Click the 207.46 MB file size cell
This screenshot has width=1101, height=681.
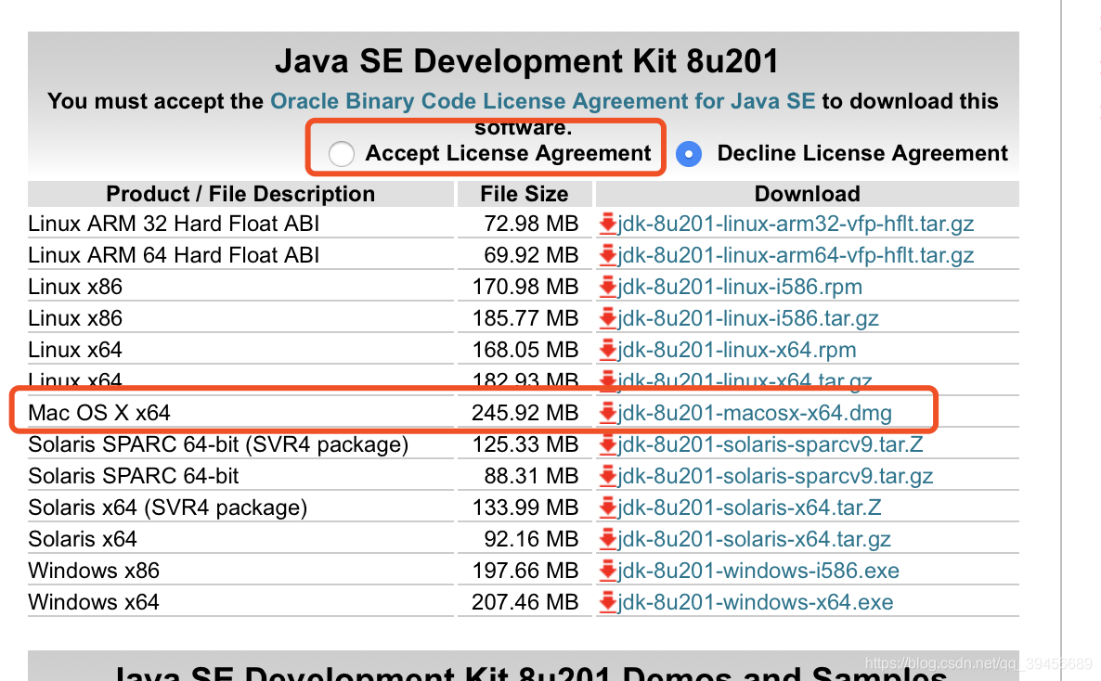tap(525, 602)
